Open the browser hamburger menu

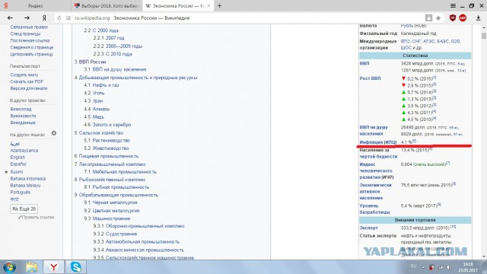pyautogui.click(x=454, y=5)
